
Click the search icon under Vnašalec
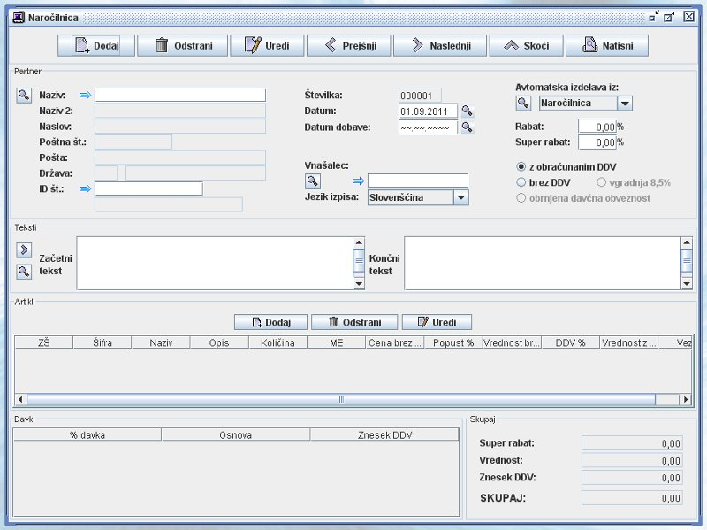point(313,181)
